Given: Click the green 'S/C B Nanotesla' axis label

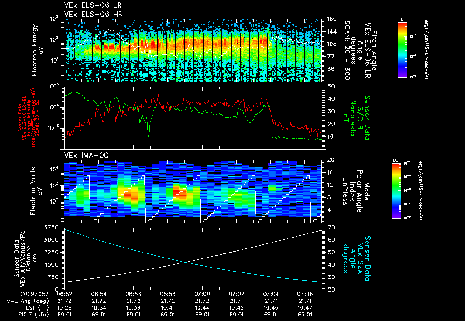Looking at the screenshot, I should click(x=352, y=118).
